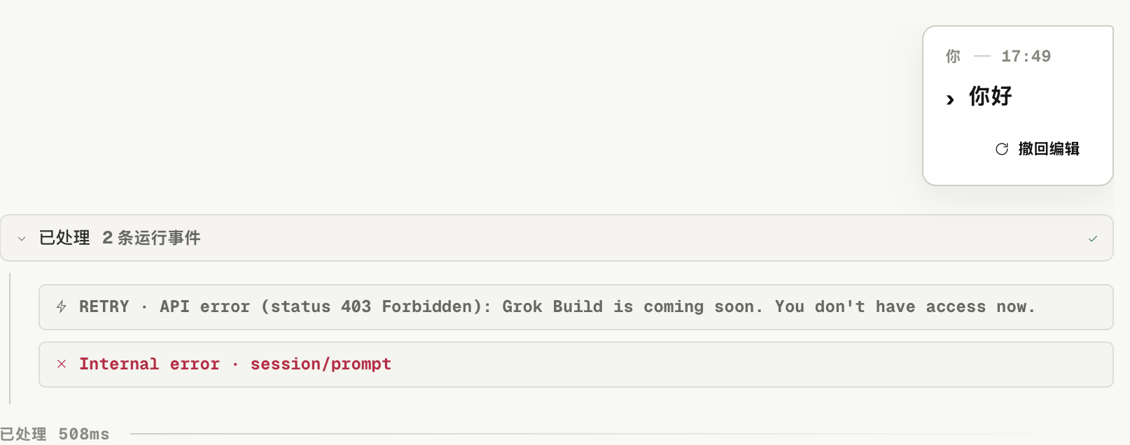The image size is (1130, 445).
Task: Select the RETRY API error 403 row
Action: [x=576, y=307]
